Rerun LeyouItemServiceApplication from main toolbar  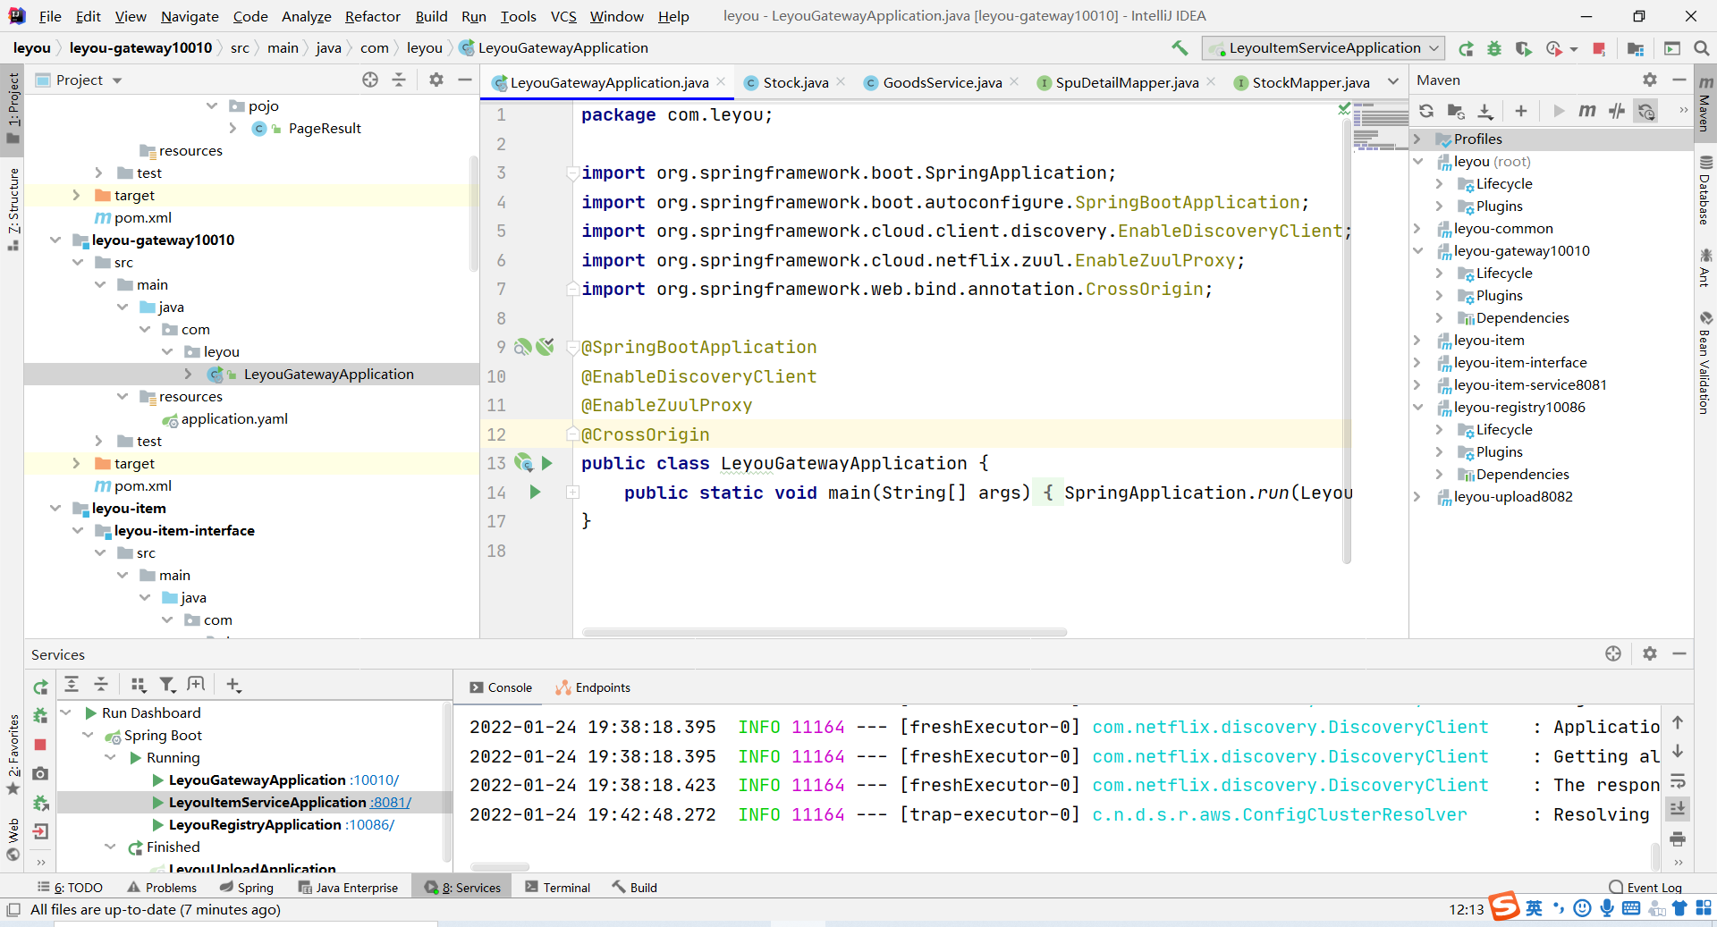point(1466,48)
